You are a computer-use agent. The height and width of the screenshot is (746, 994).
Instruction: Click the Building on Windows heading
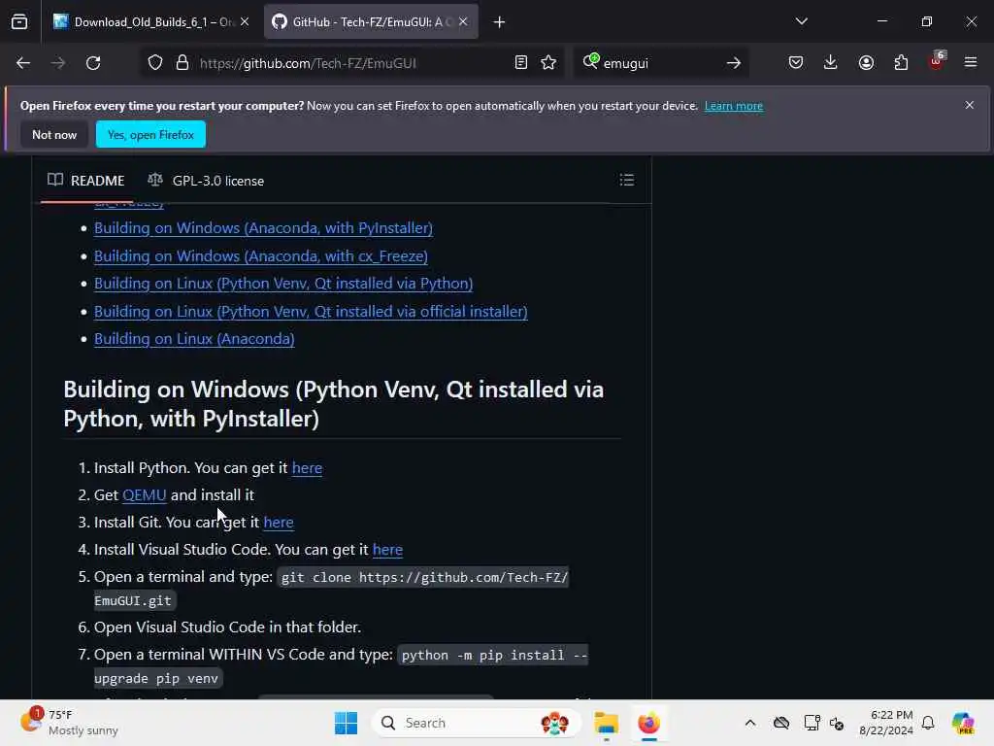(334, 404)
